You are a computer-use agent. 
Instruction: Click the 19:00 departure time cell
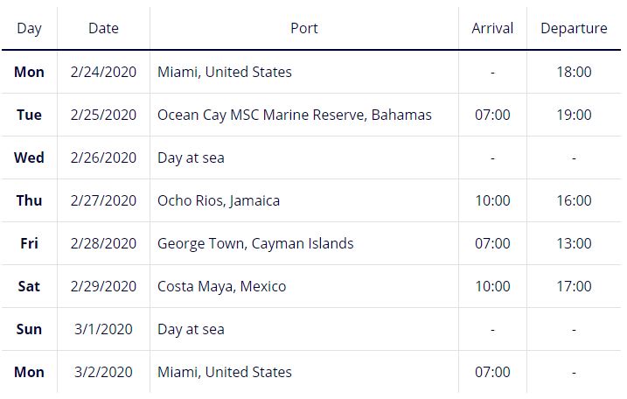pyautogui.click(x=574, y=115)
